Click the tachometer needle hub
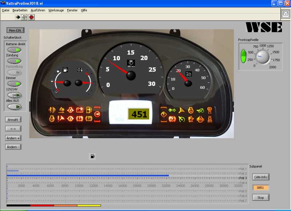This screenshot has height=211, width=291. pos(131,76)
